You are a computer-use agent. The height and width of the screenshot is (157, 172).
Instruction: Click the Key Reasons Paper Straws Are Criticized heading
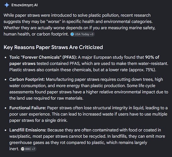point(53,47)
